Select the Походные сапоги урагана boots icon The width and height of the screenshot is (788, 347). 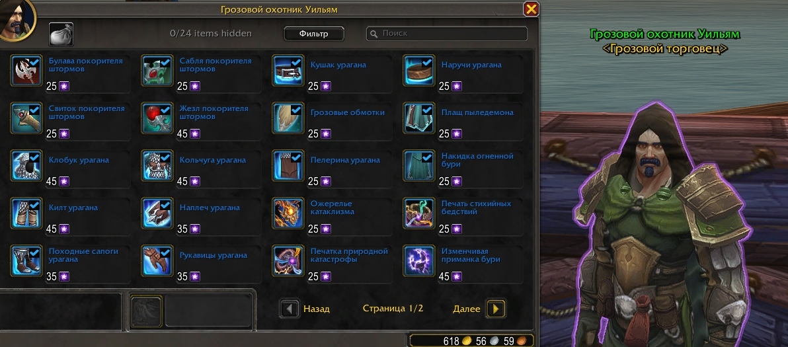pyautogui.click(x=26, y=261)
